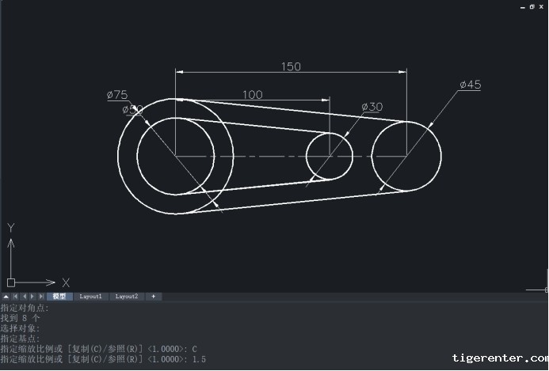Select the ø75 diameter dimension label
549x371 pixels.
pyautogui.click(x=117, y=95)
